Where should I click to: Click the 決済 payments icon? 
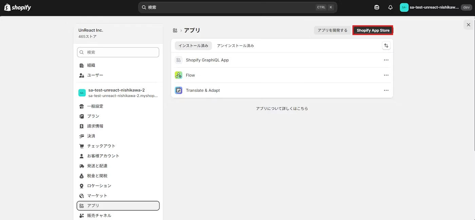(81, 136)
